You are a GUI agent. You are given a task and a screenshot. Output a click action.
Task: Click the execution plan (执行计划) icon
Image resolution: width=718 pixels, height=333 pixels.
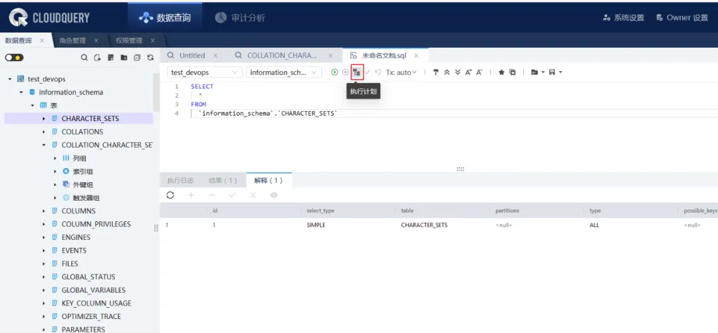point(357,72)
